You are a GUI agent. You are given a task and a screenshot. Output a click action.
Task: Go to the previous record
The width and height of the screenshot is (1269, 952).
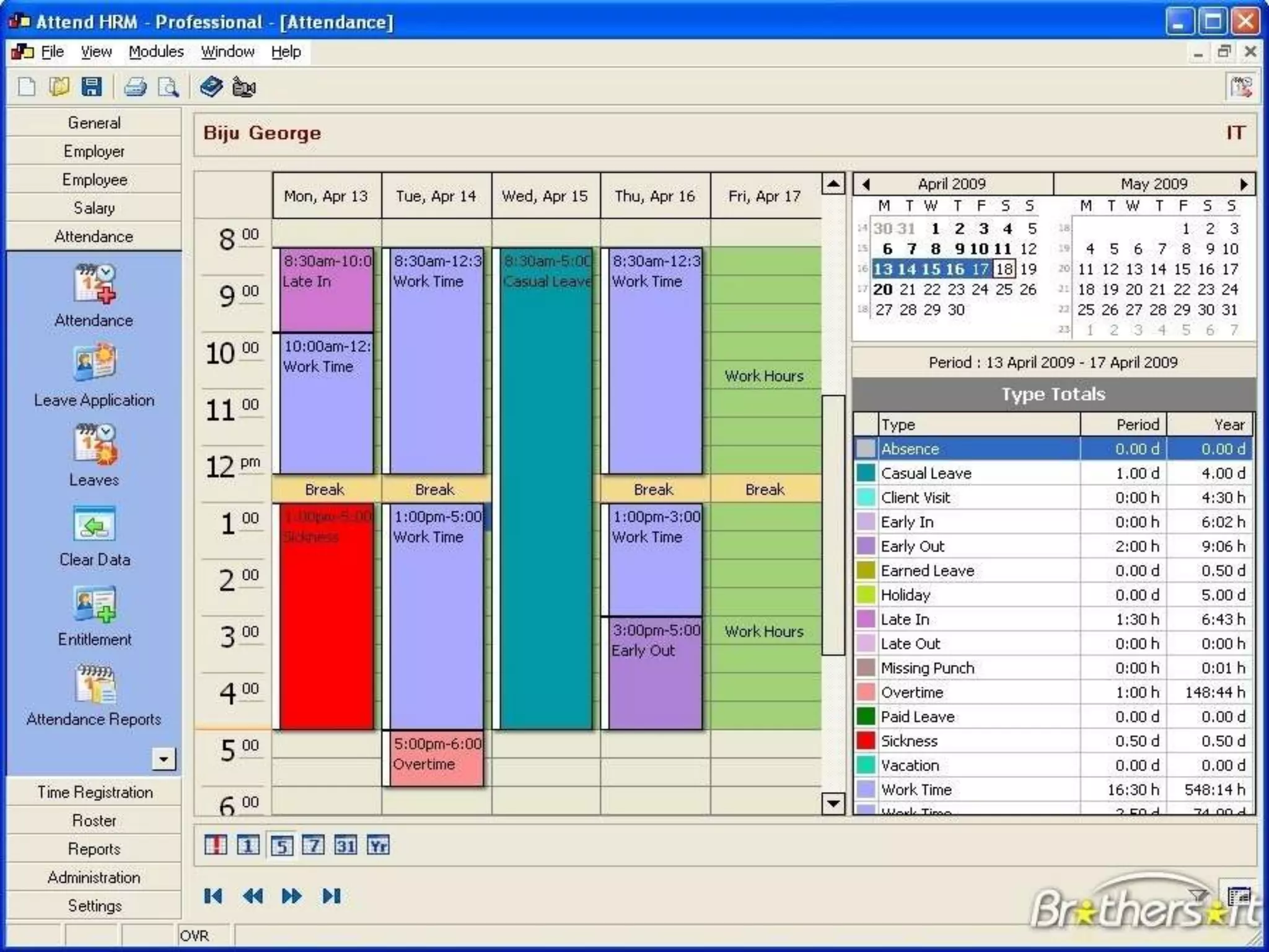click(x=253, y=896)
